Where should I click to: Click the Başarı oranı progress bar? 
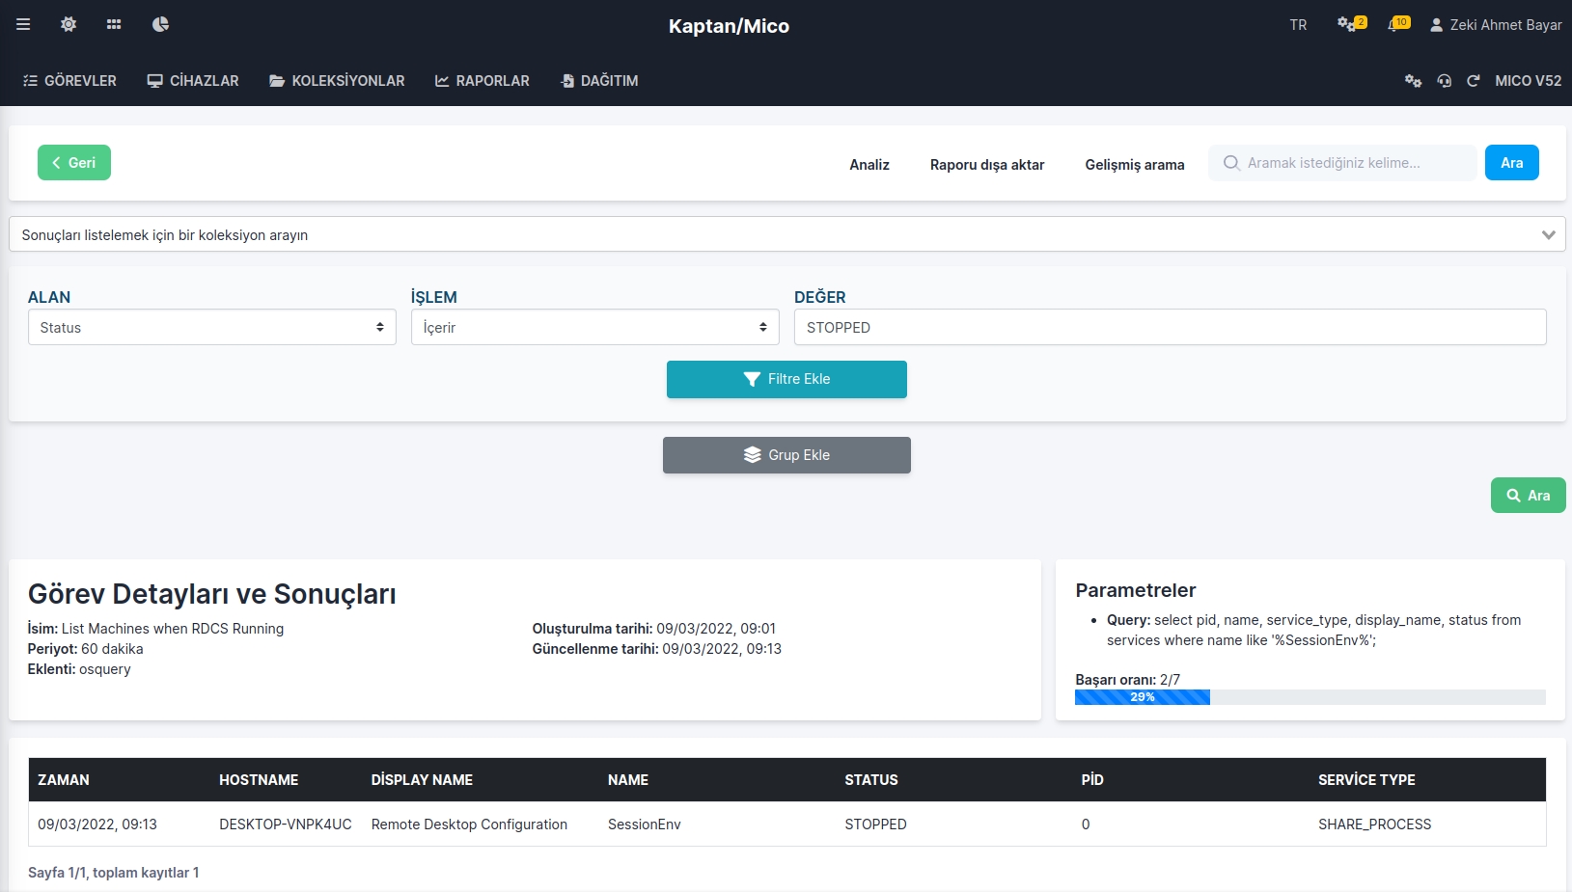coord(1310,697)
